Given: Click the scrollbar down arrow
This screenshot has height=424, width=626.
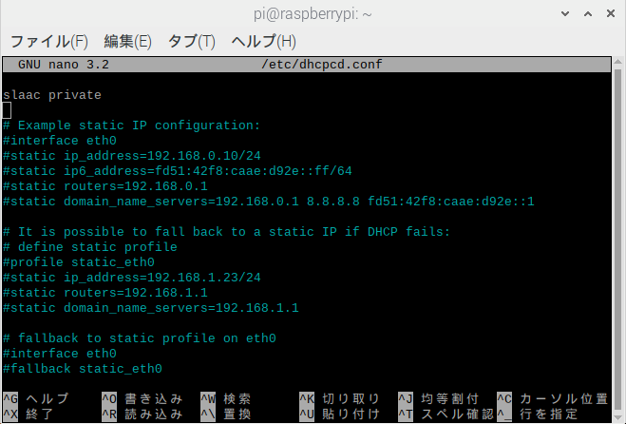Looking at the screenshot, I should pos(618,417).
